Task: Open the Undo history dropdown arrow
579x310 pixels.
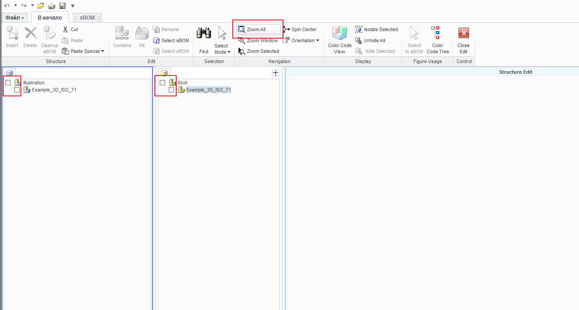Action: (x=15, y=5)
